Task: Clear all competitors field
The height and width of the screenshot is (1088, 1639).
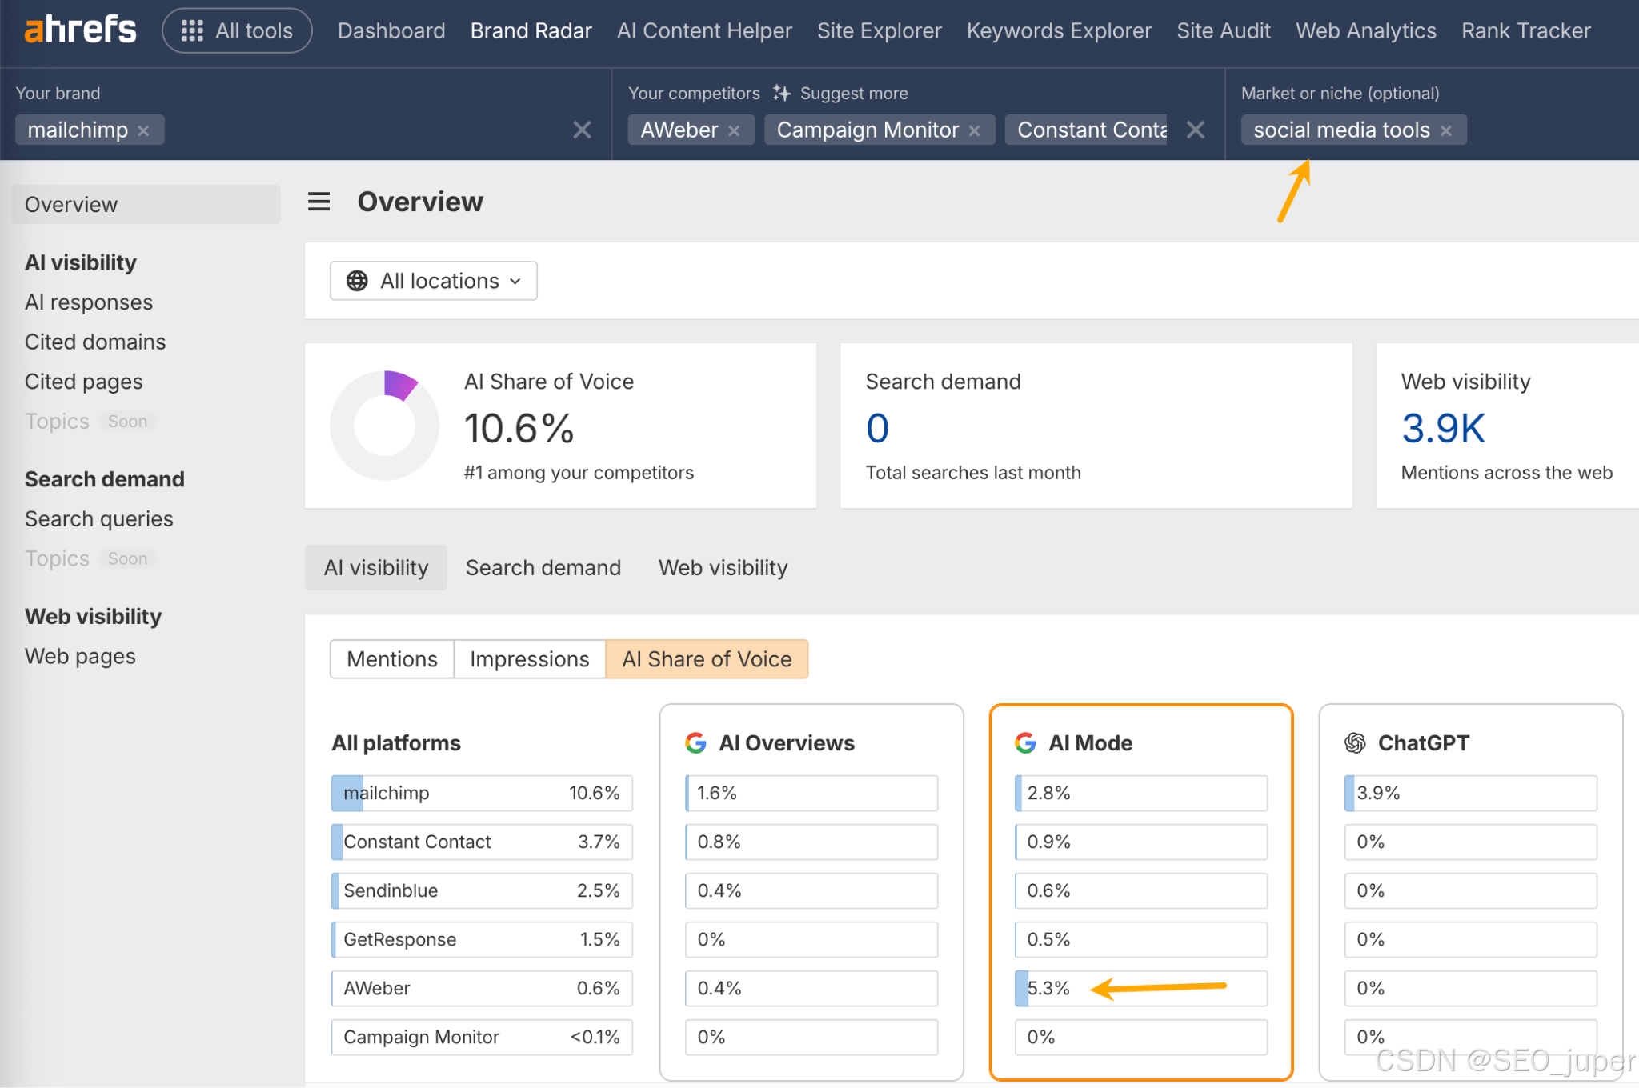Action: coord(1196,130)
